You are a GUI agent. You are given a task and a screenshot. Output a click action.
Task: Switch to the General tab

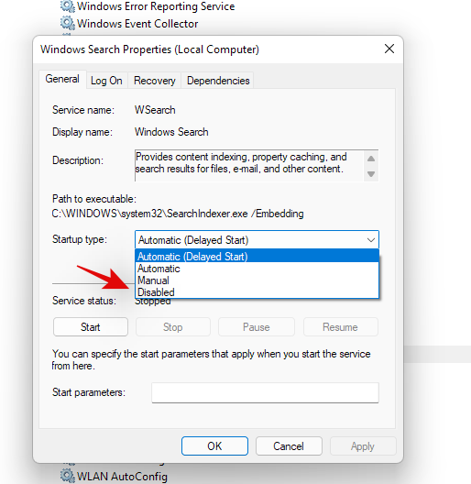62,80
